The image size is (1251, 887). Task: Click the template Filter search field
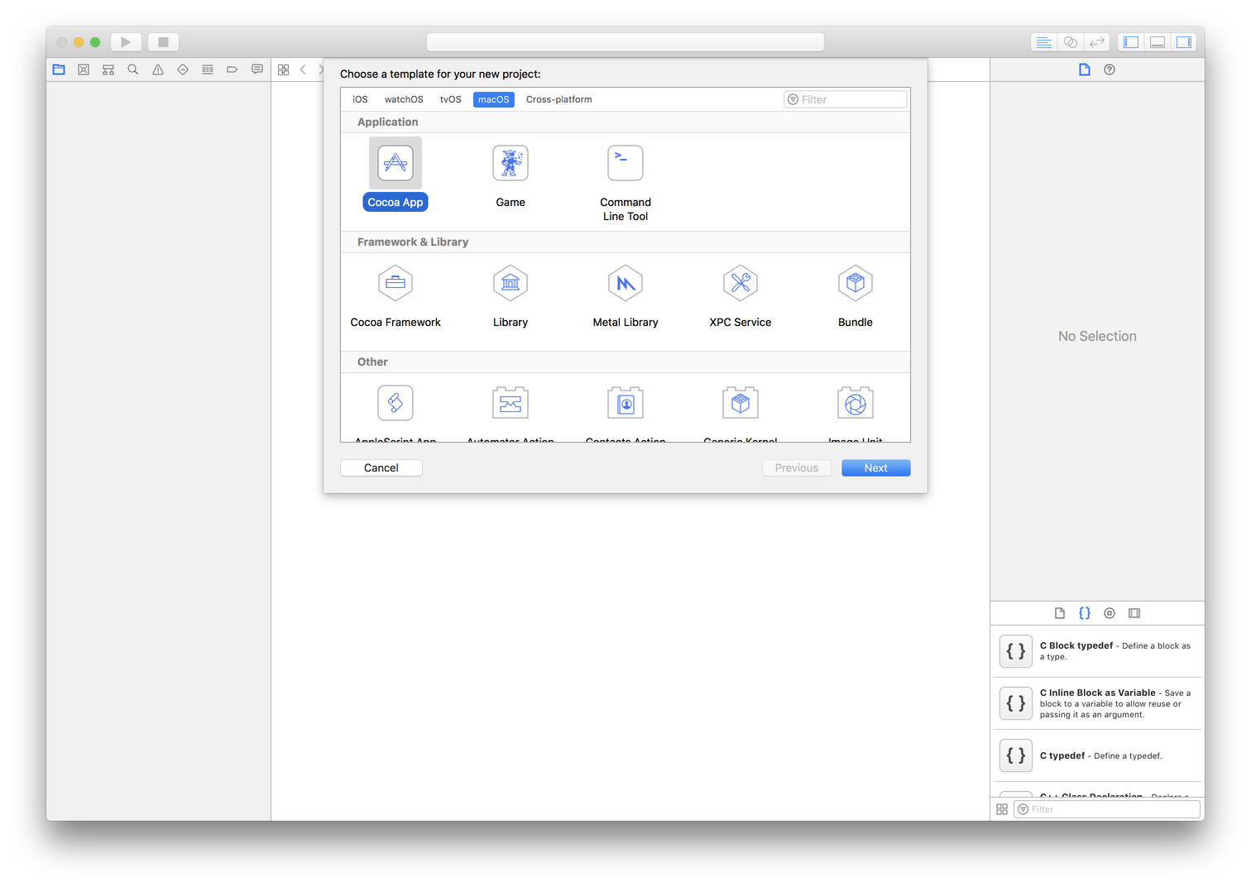tap(845, 99)
